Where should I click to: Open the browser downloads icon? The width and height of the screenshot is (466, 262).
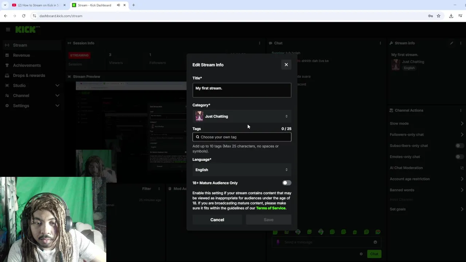pos(451,16)
